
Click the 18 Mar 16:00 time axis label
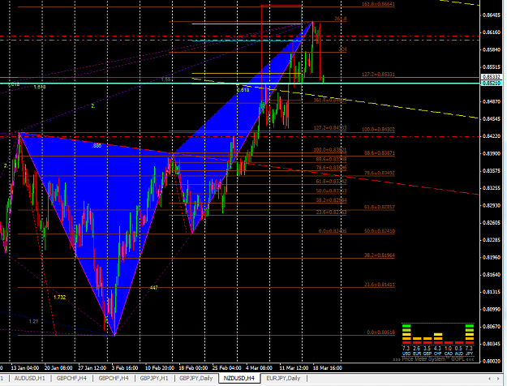(327, 368)
